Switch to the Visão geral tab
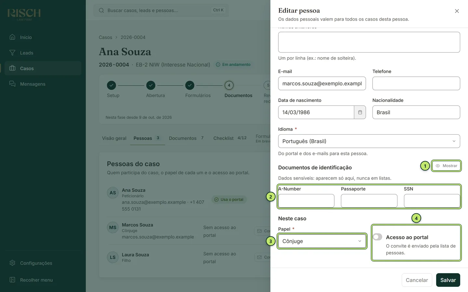Image resolution: width=468 pixels, height=292 pixels. [x=114, y=138]
